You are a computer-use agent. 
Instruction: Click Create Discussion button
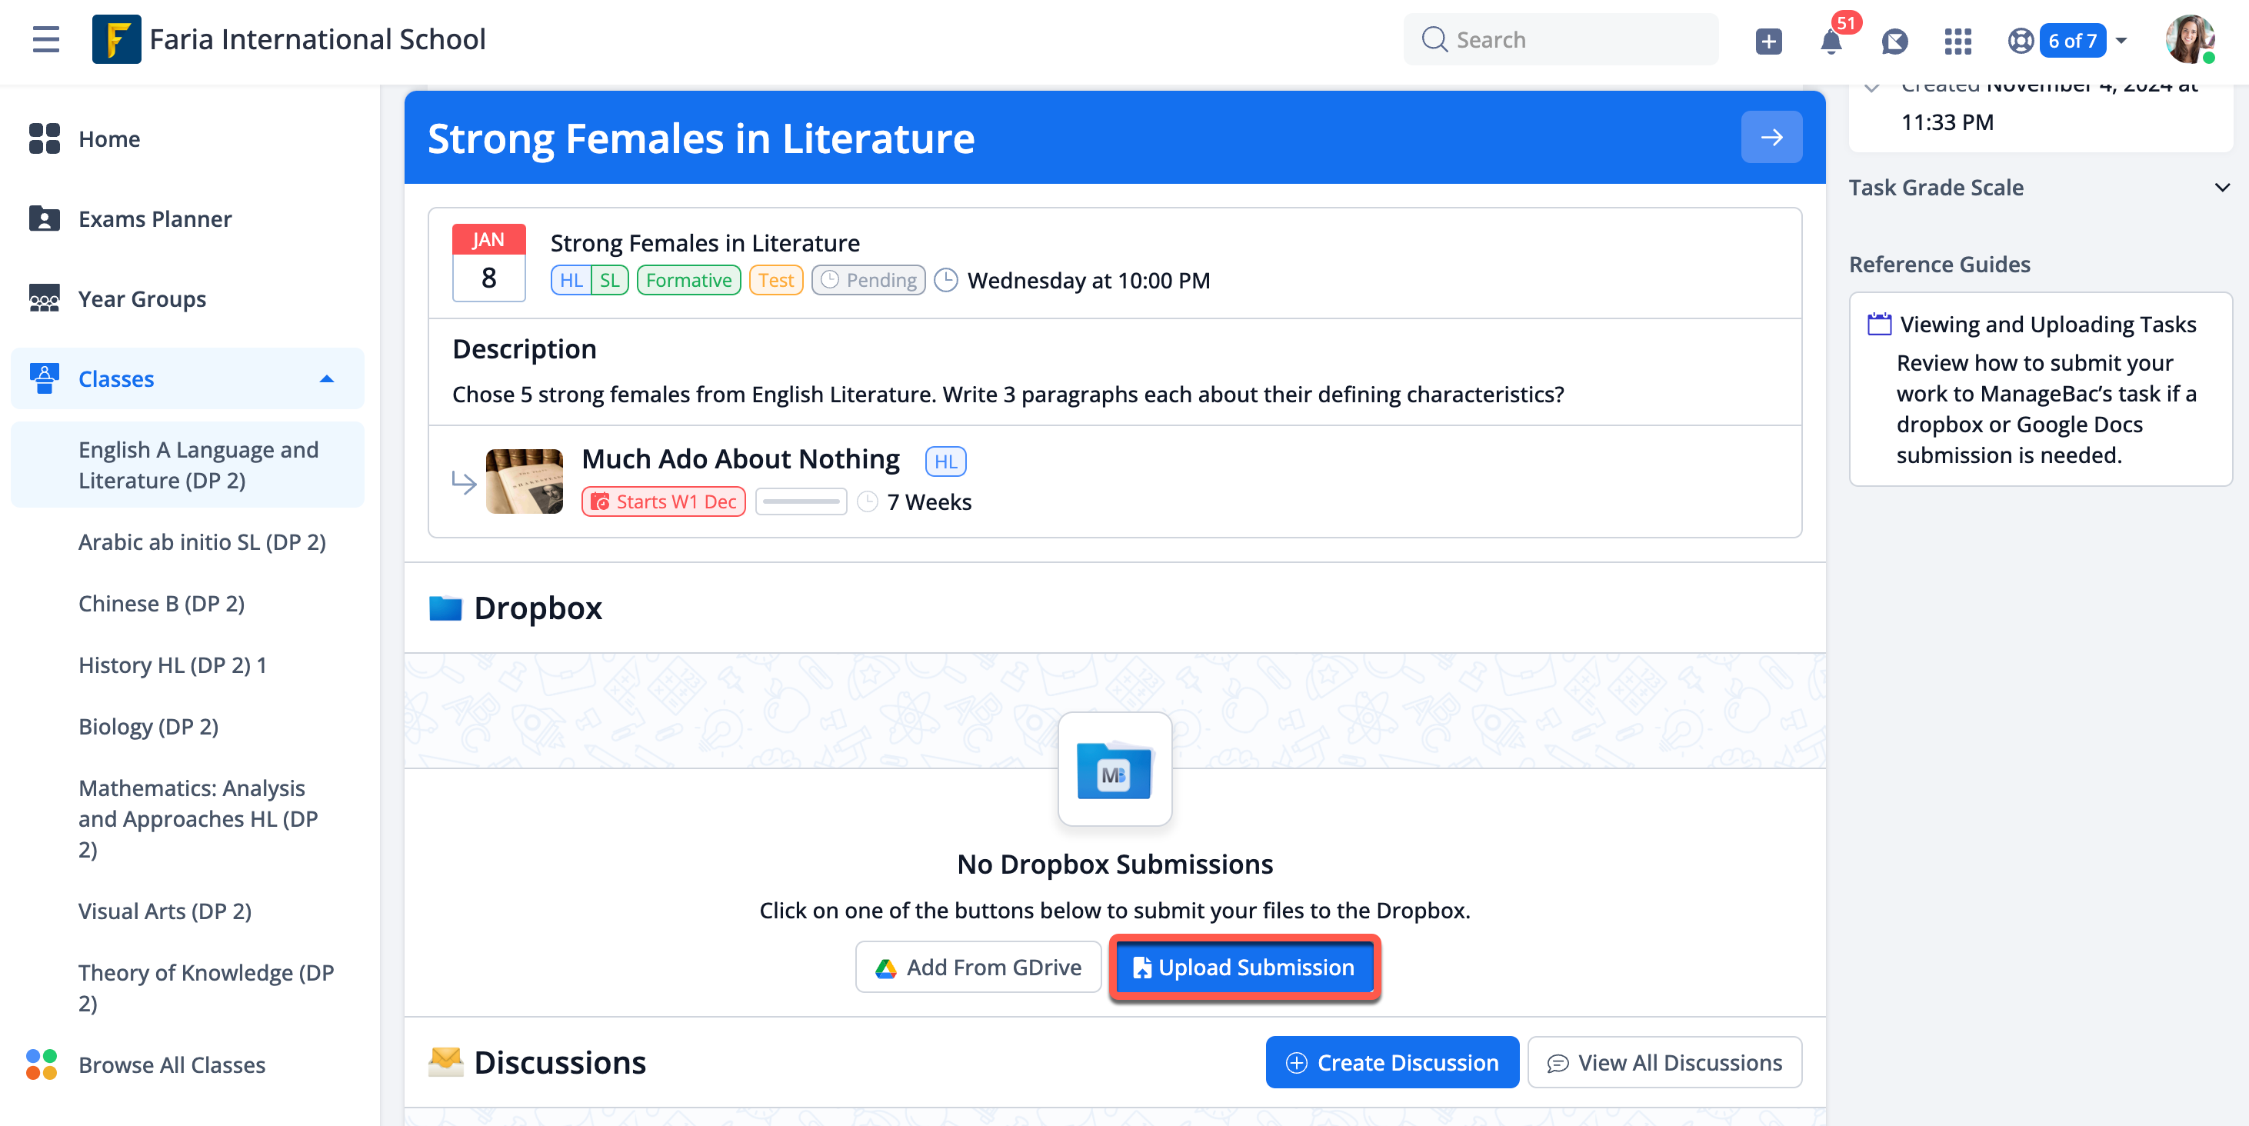pyautogui.click(x=1391, y=1063)
